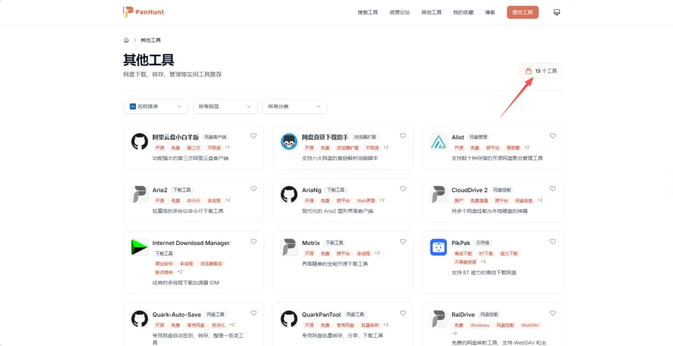Expand the 所有分类 filter dropdown
The image size is (673, 346).
point(295,107)
